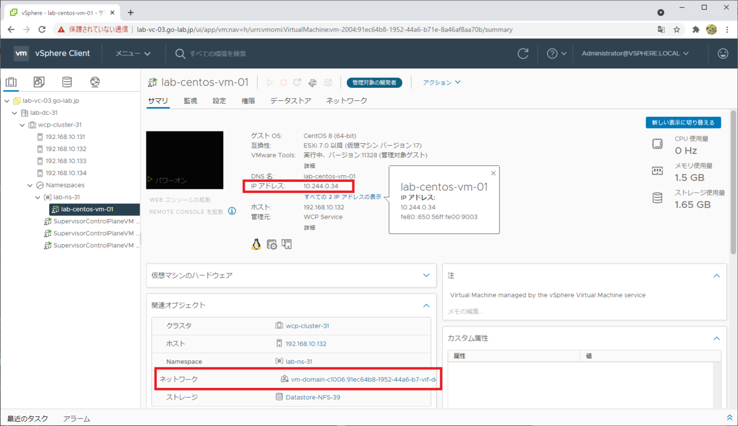The image size is (738, 426).
Task: Expand the 仮想マシンのハードウェア panel
Action: tap(427, 275)
